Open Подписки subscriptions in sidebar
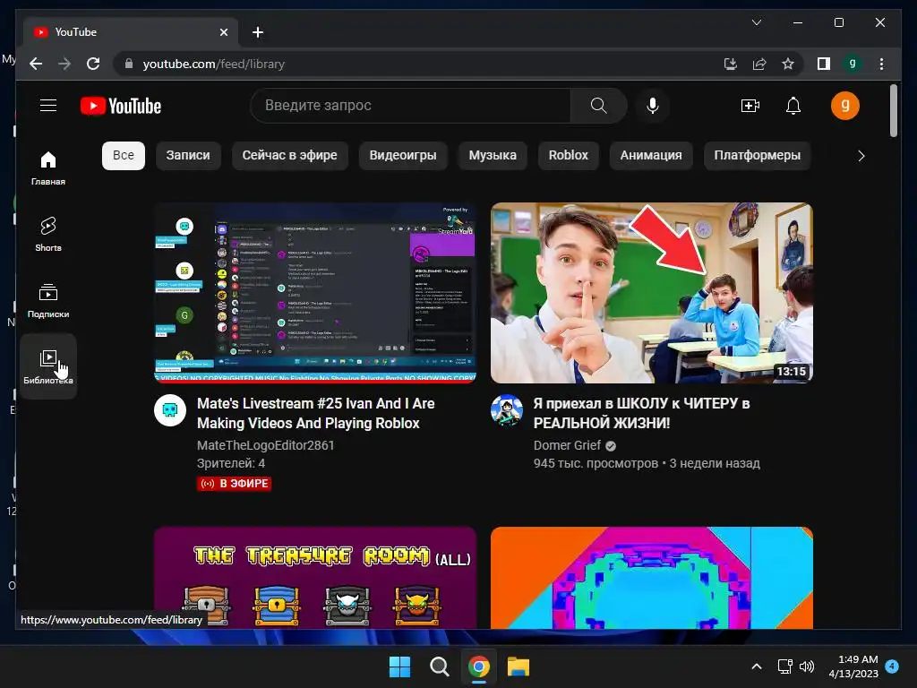Viewport: 917px width, 688px height. coord(48,301)
